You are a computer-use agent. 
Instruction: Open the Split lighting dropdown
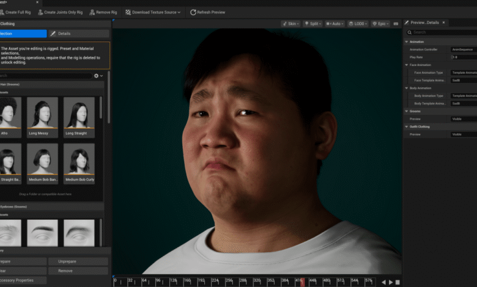[x=312, y=24]
